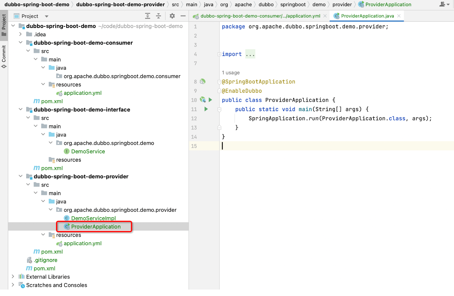Click the green run arrow on line 11
This screenshot has width=454, height=296.
click(206, 109)
